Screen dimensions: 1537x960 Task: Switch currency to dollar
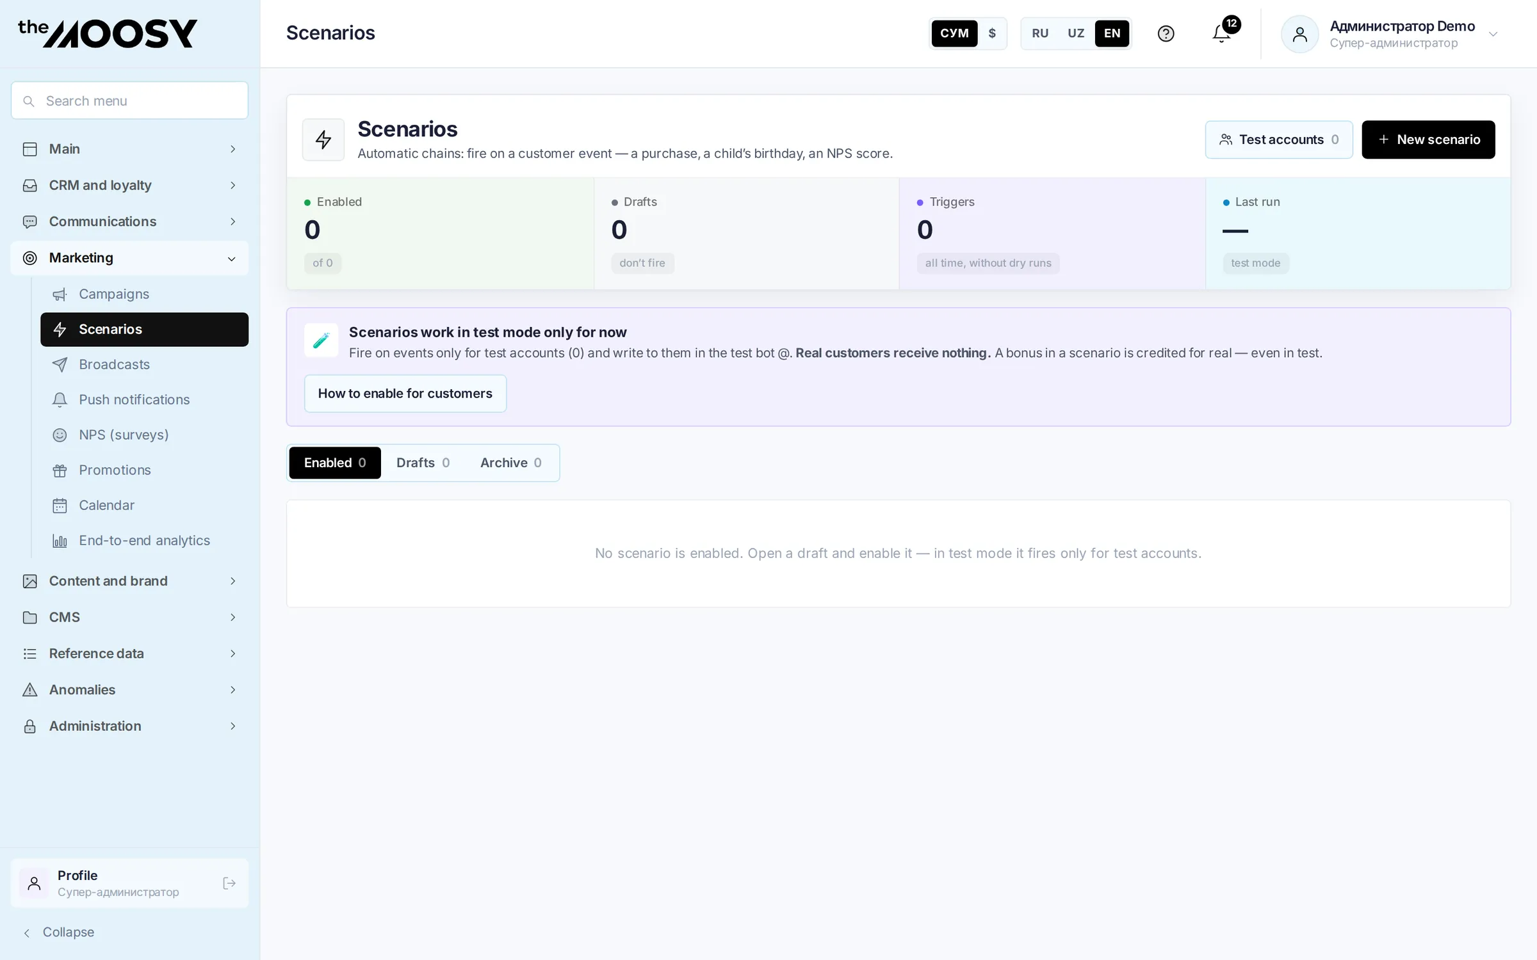pyautogui.click(x=992, y=33)
